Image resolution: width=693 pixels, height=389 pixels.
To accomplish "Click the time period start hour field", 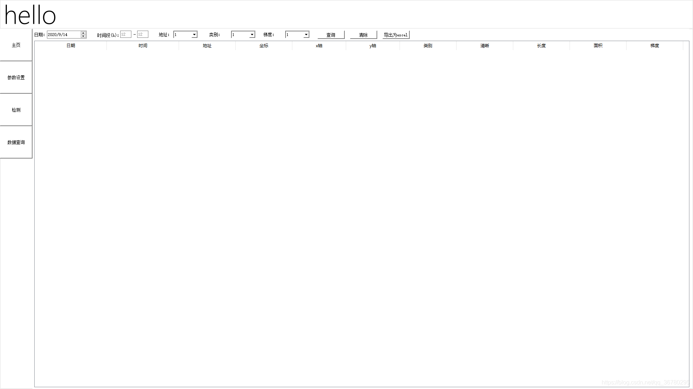I will click(x=125, y=35).
